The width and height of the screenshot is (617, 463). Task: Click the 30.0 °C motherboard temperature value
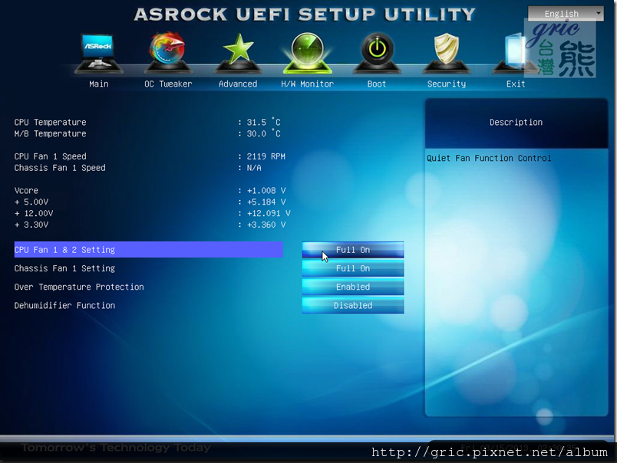click(263, 133)
